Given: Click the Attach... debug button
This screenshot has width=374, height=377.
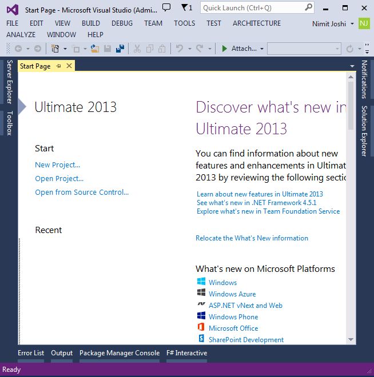Looking at the screenshot, I should coord(244,49).
